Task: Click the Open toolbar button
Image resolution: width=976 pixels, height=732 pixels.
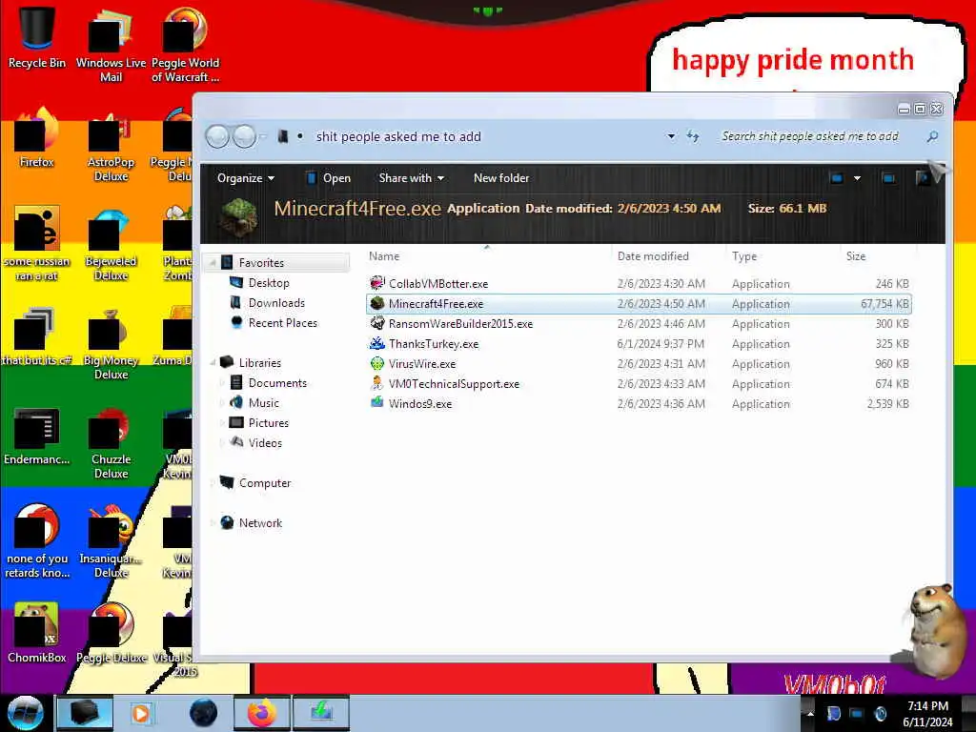Action: tap(329, 178)
